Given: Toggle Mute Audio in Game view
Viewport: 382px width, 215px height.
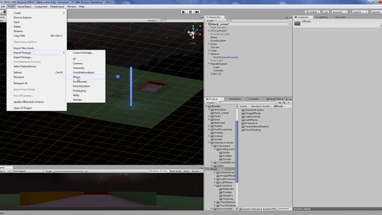Looking at the screenshot, I should click(x=175, y=171).
